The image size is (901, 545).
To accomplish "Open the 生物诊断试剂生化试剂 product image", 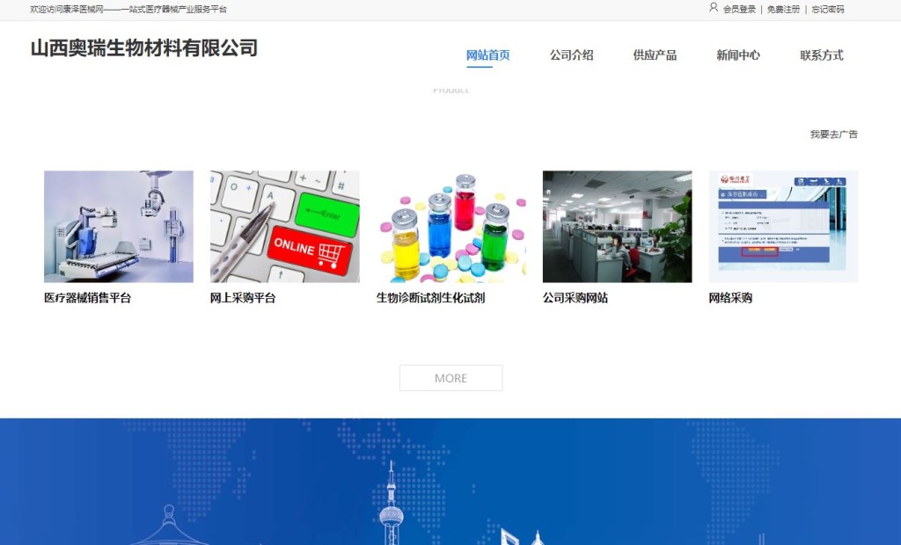I will (x=450, y=226).
